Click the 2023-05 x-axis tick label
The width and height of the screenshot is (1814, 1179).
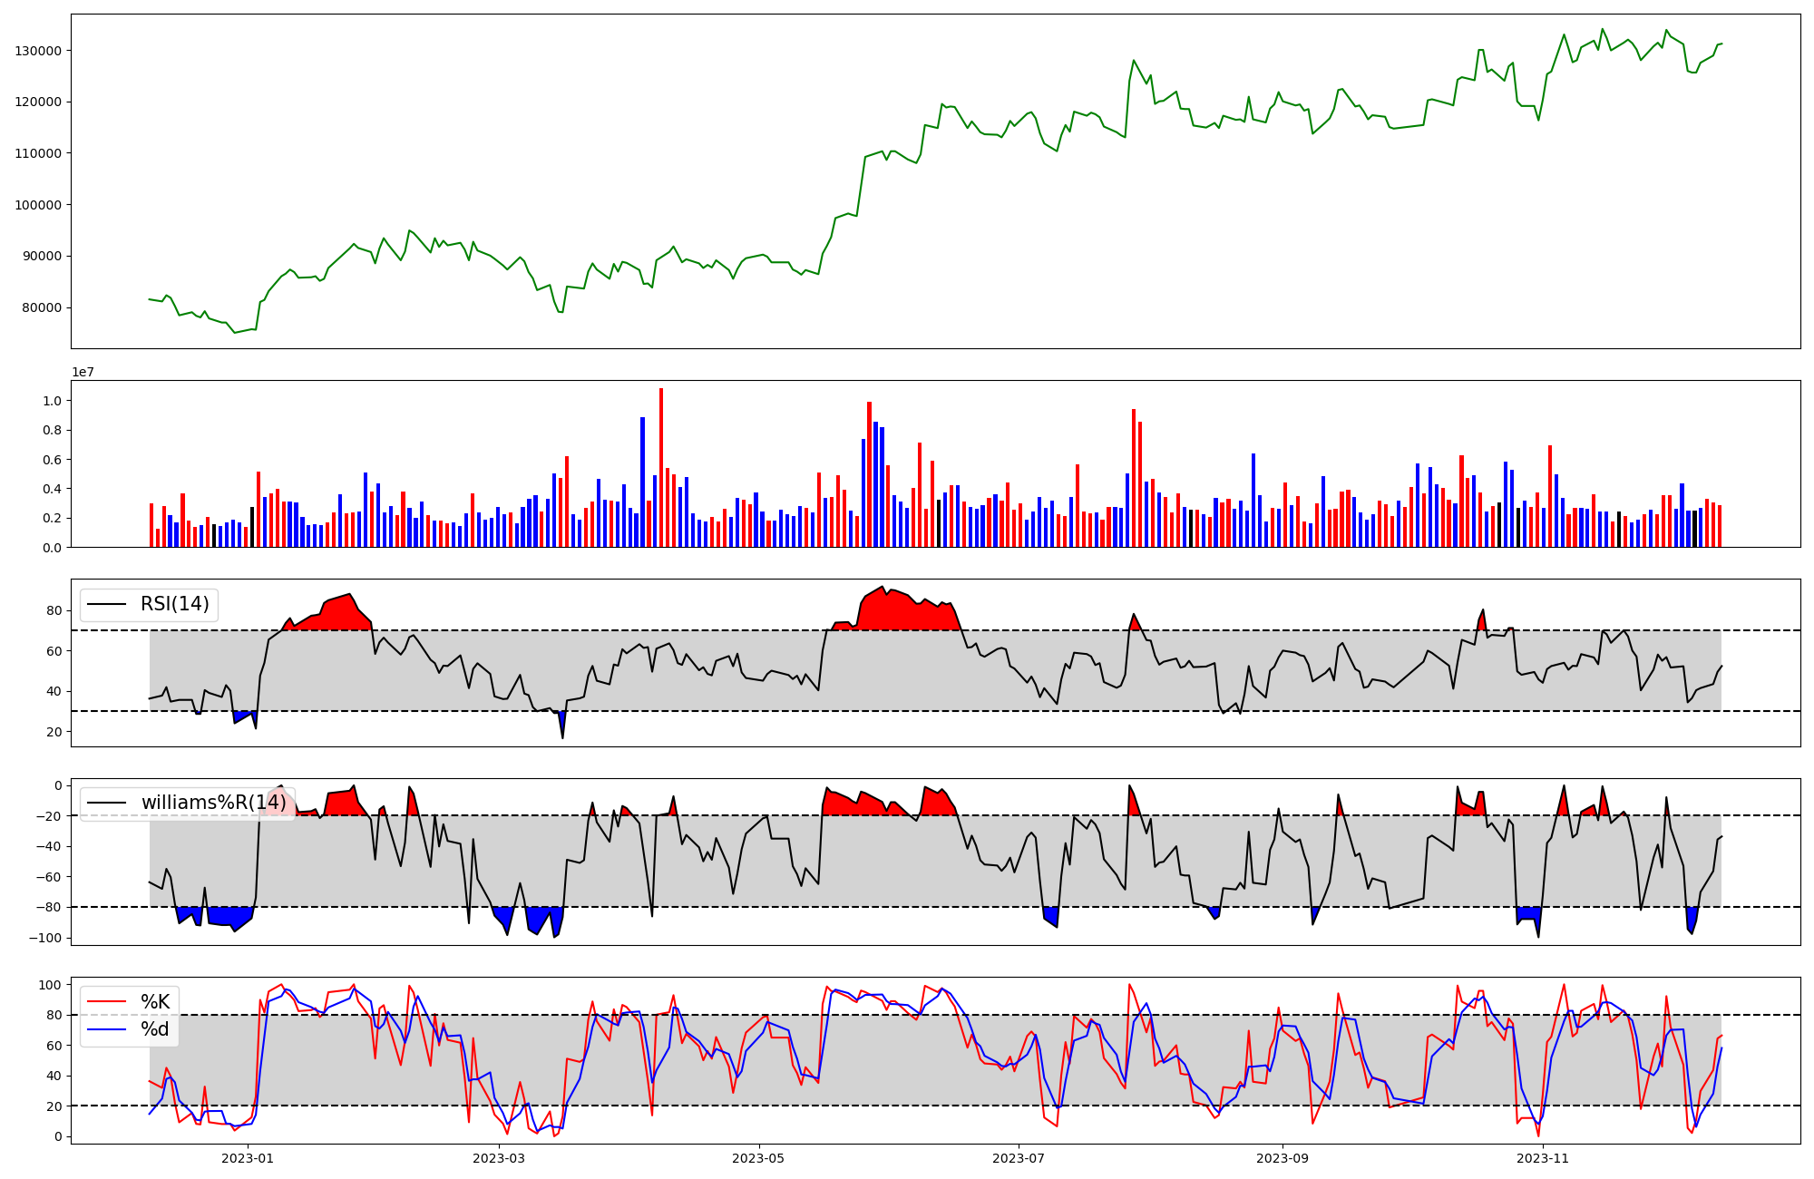[x=758, y=1158]
